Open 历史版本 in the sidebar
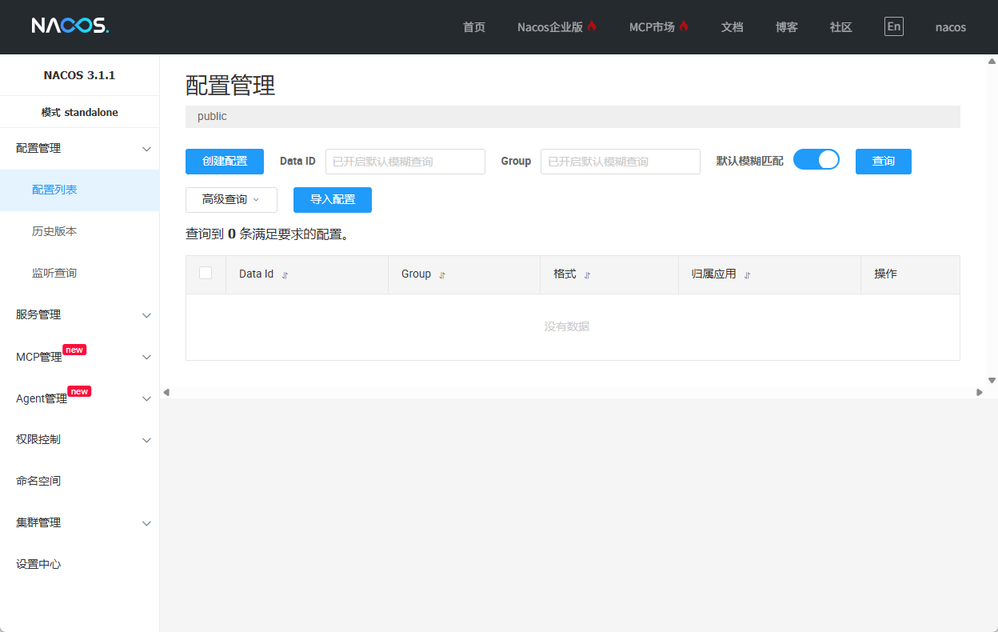The image size is (998, 632). [x=54, y=232]
